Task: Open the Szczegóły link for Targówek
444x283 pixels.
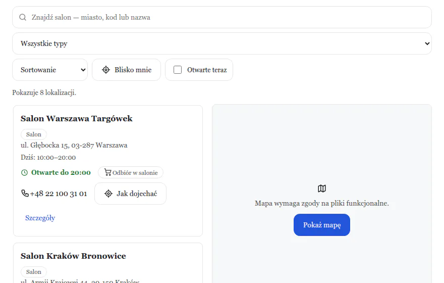Action: pos(40,218)
